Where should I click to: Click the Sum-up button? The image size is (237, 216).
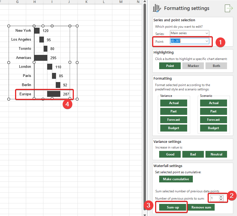173,207
